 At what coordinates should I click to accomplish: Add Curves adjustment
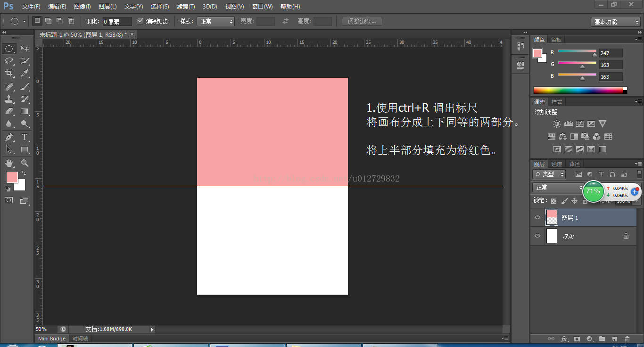click(x=579, y=124)
